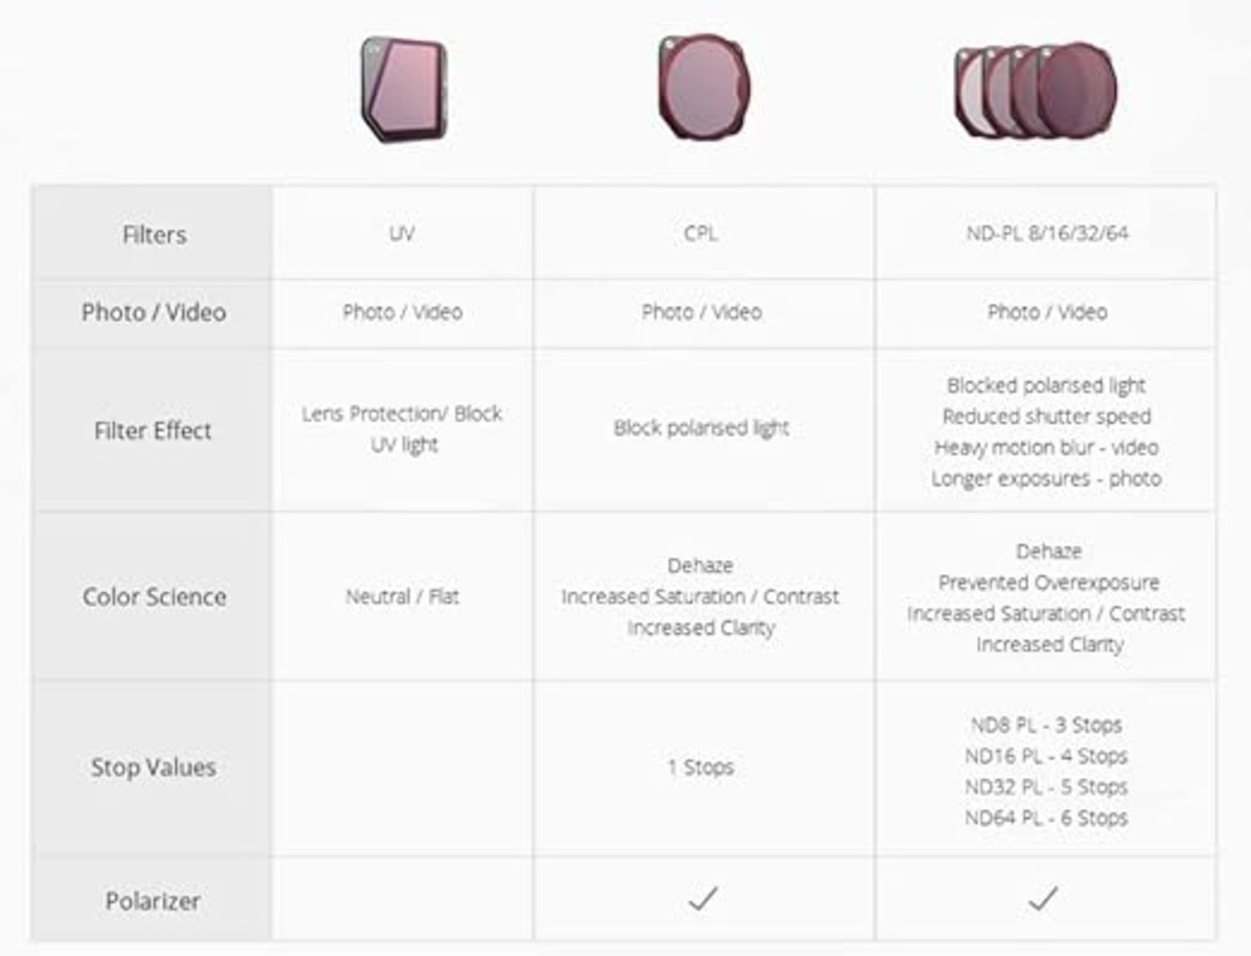Click the Block polarised light CPL cell
Image resolution: width=1251 pixels, height=956 pixels.
tap(702, 428)
